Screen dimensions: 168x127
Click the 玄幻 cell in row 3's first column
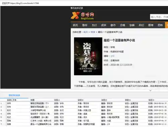tap(9, 110)
